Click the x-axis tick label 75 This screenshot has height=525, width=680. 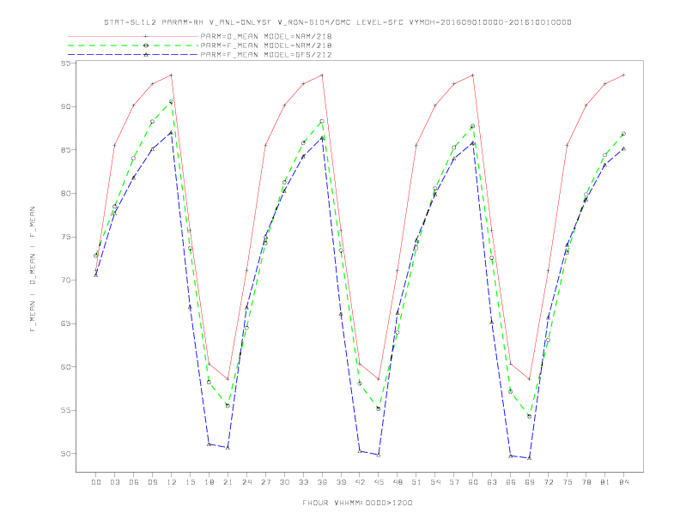pos(568,482)
